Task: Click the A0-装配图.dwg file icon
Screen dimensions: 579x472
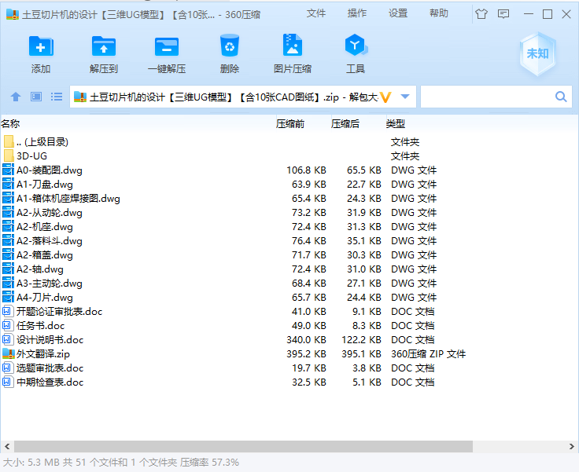Action: (8, 170)
